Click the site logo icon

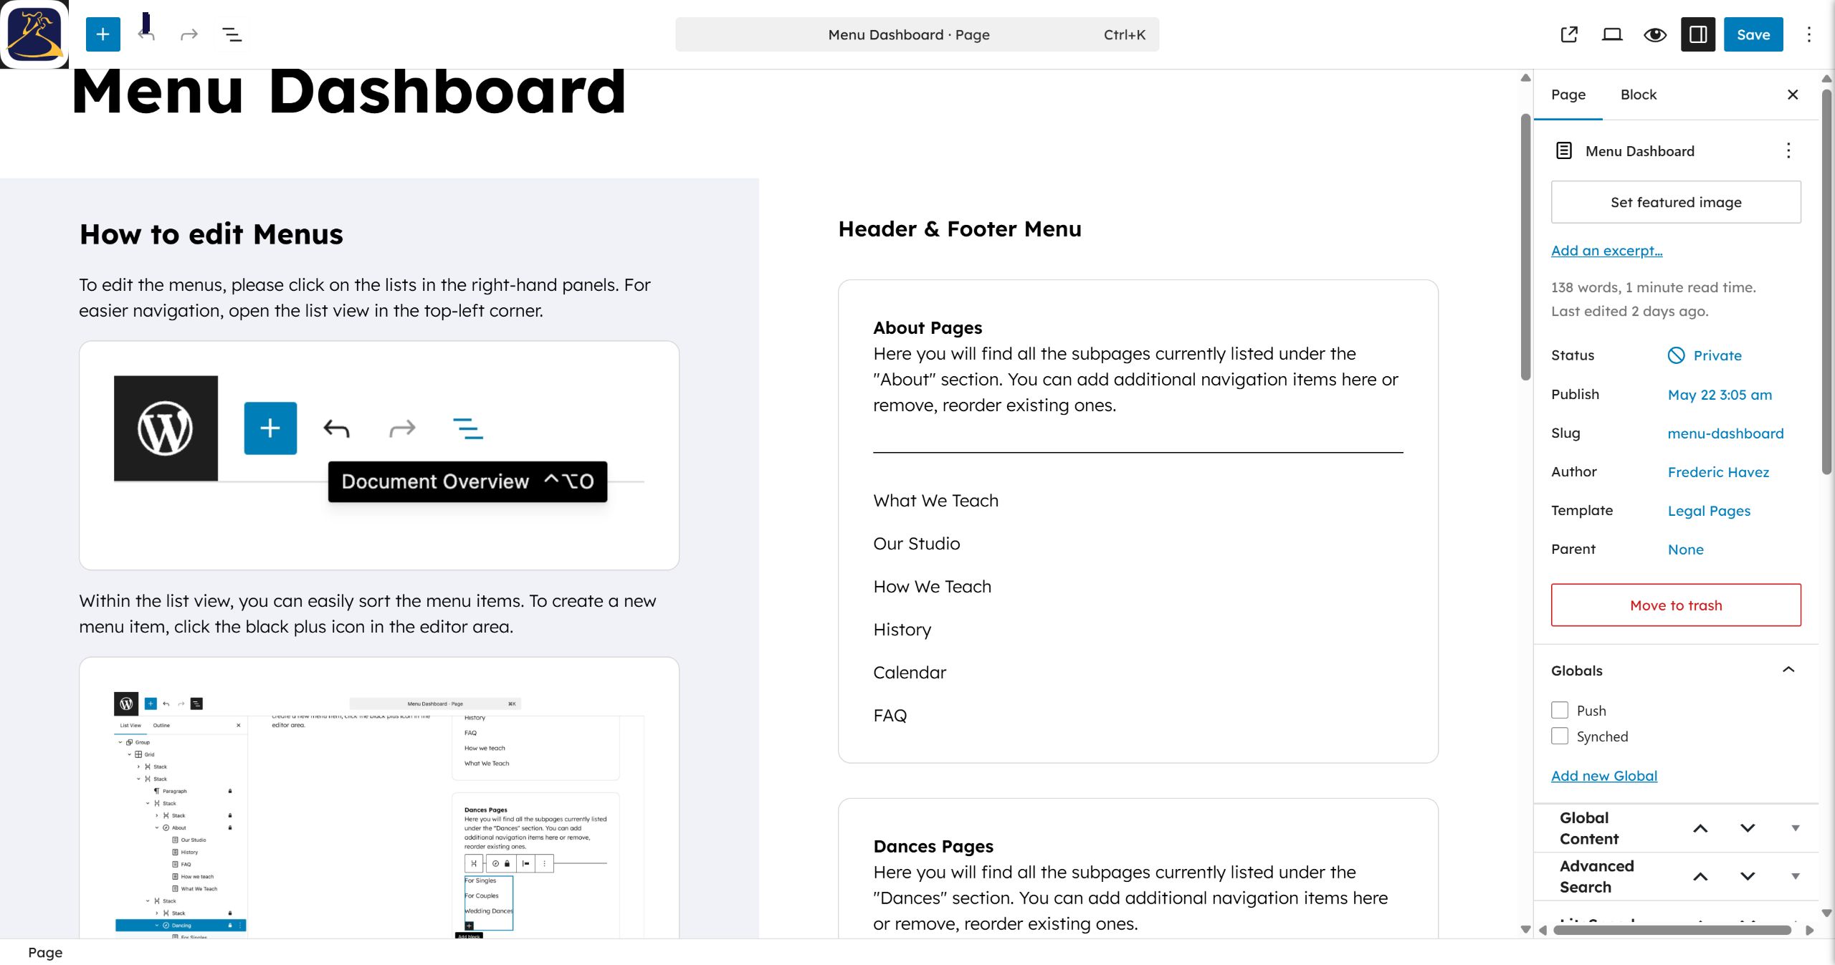(34, 34)
